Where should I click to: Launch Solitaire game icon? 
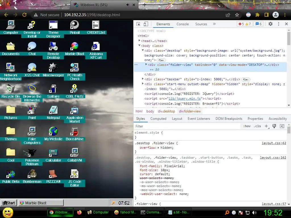tap(53, 91)
